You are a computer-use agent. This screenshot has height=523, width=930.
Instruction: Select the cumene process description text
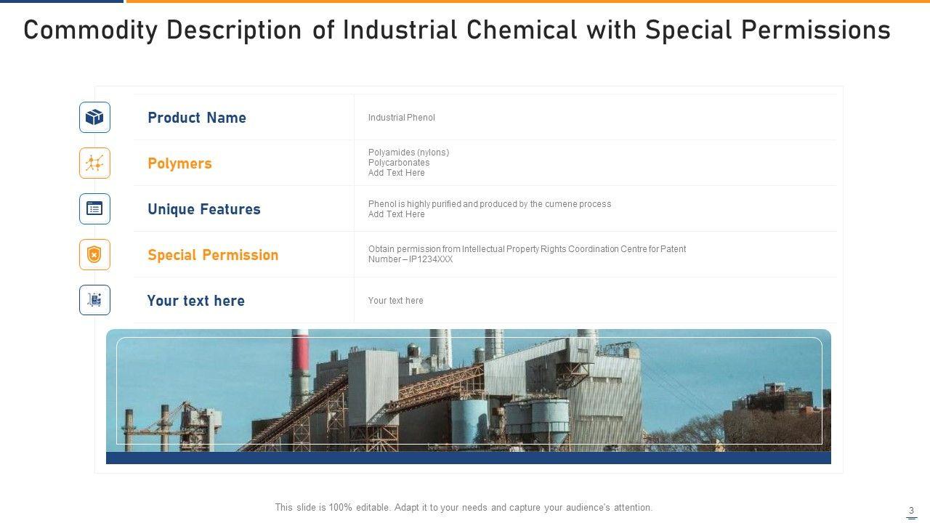coord(490,204)
